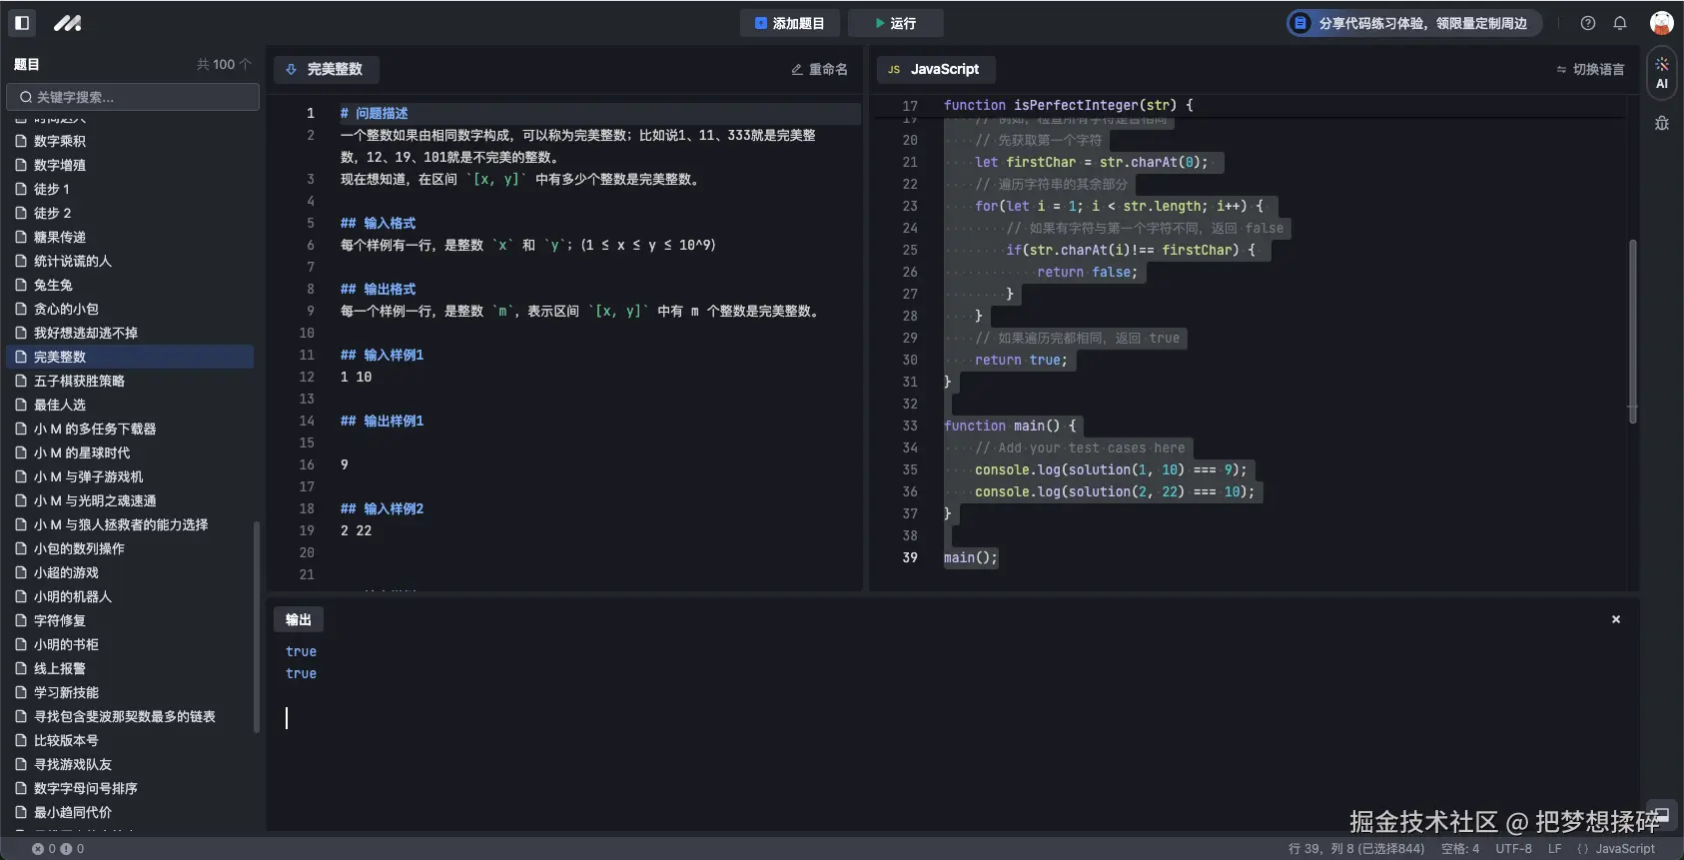Click the cursor position status 行 39
Image resolution: width=1684 pixels, height=860 pixels.
click(1356, 849)
